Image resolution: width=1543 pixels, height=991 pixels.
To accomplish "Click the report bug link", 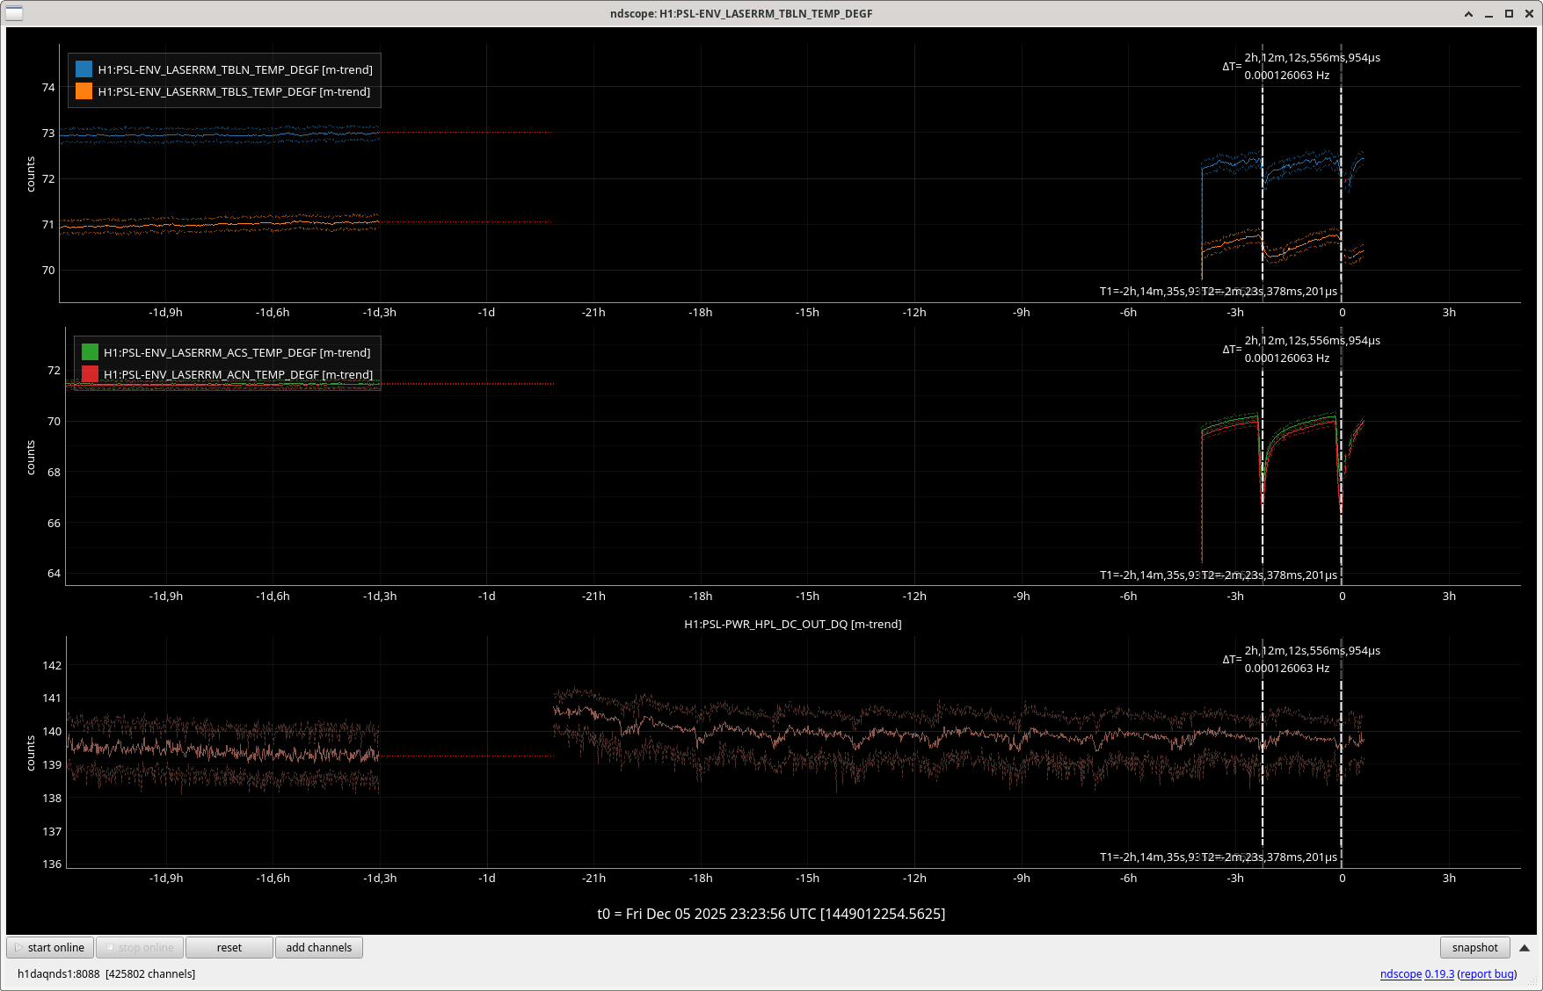I will 1487,974.
